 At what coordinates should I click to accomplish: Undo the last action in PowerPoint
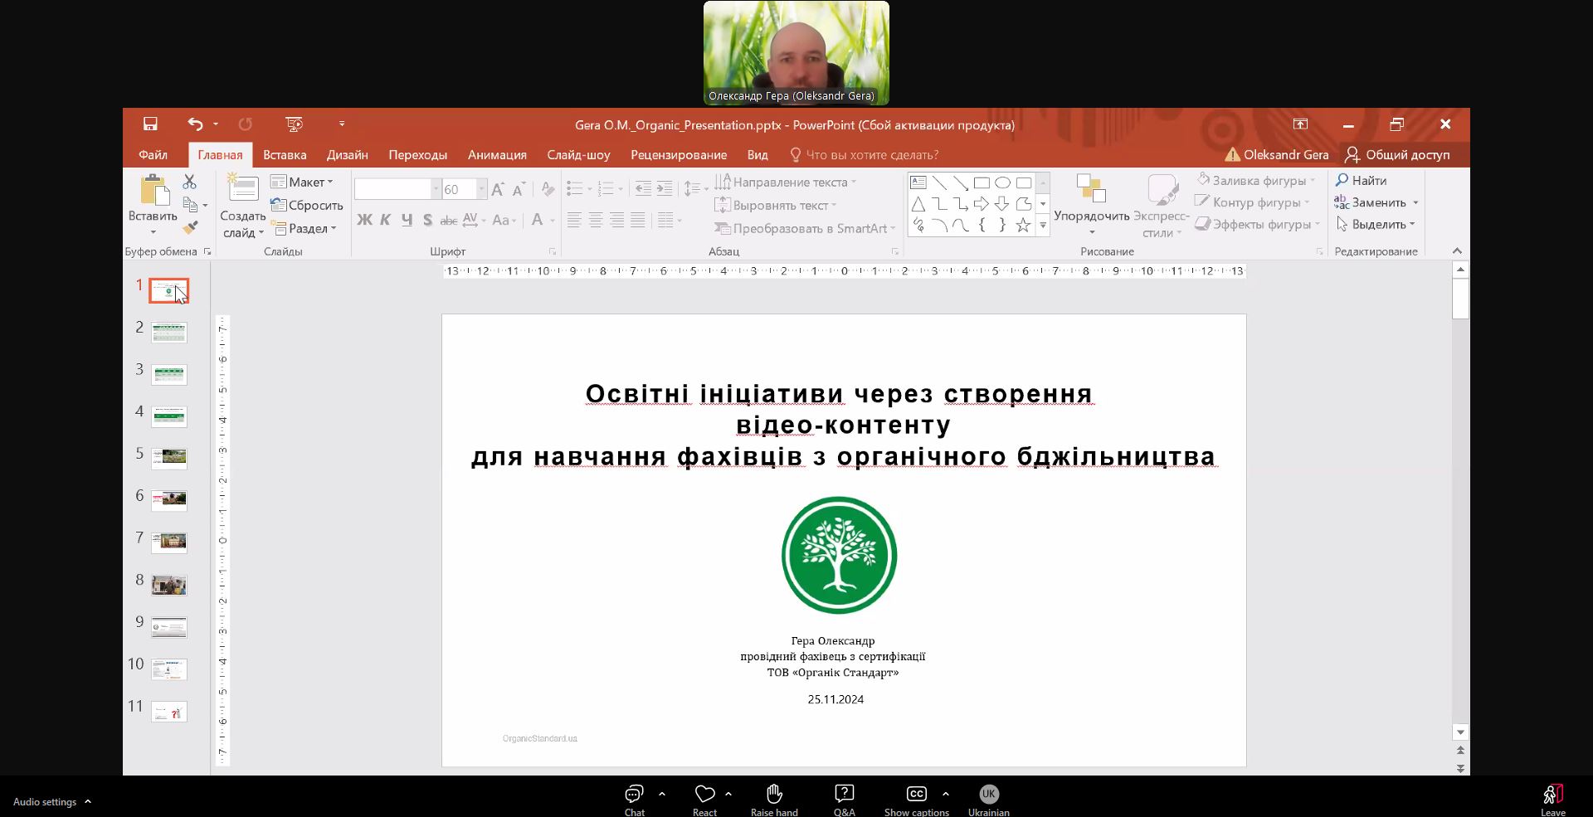click(195, 124)
